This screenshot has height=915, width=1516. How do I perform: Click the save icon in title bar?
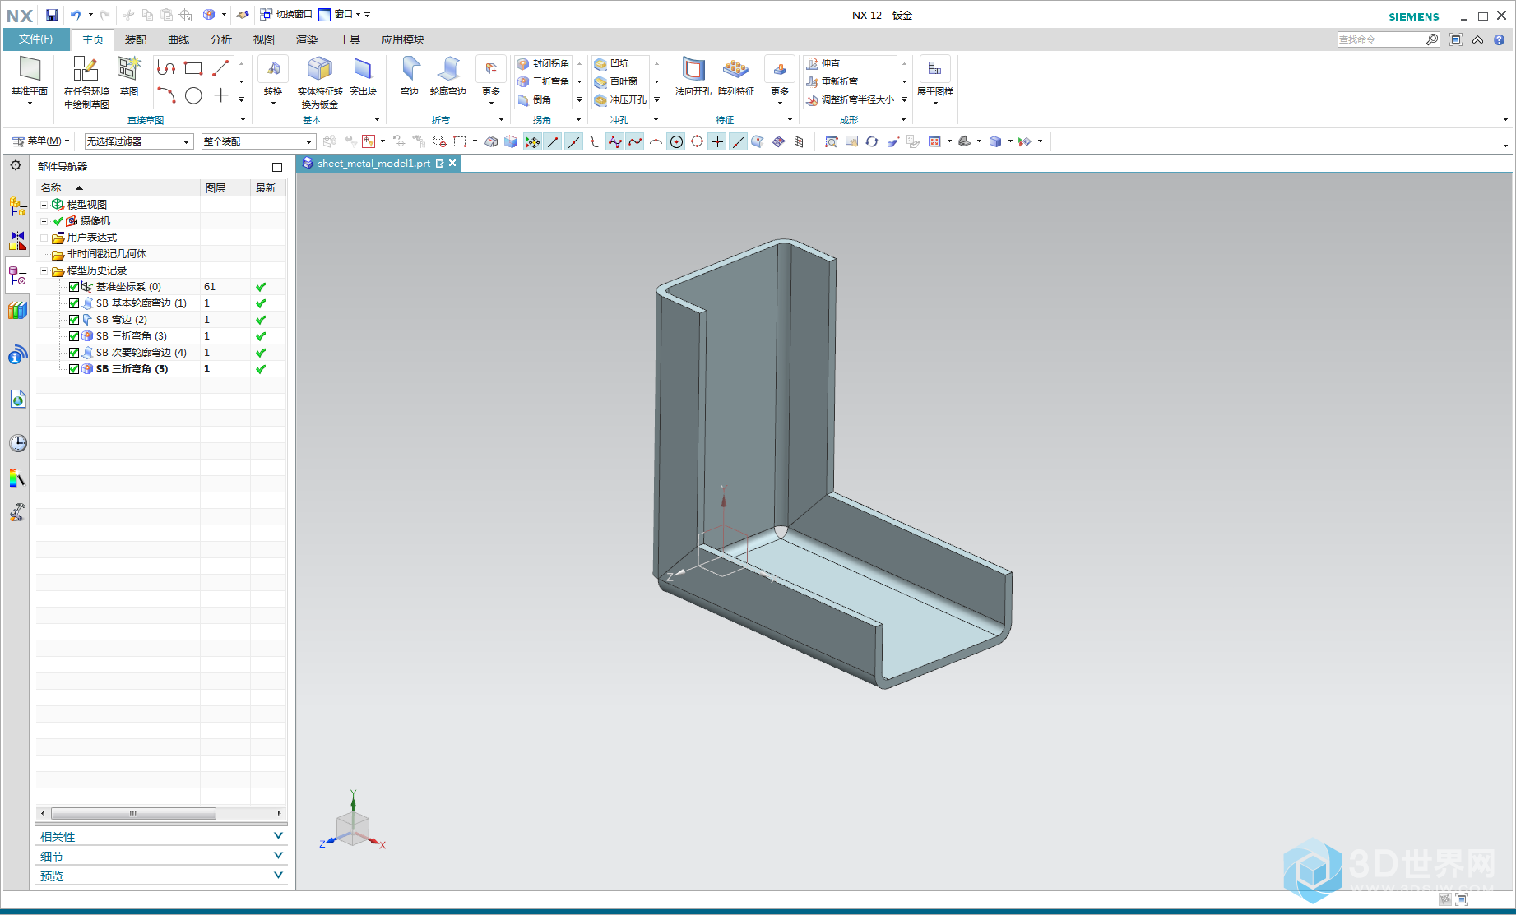(52, 15)
